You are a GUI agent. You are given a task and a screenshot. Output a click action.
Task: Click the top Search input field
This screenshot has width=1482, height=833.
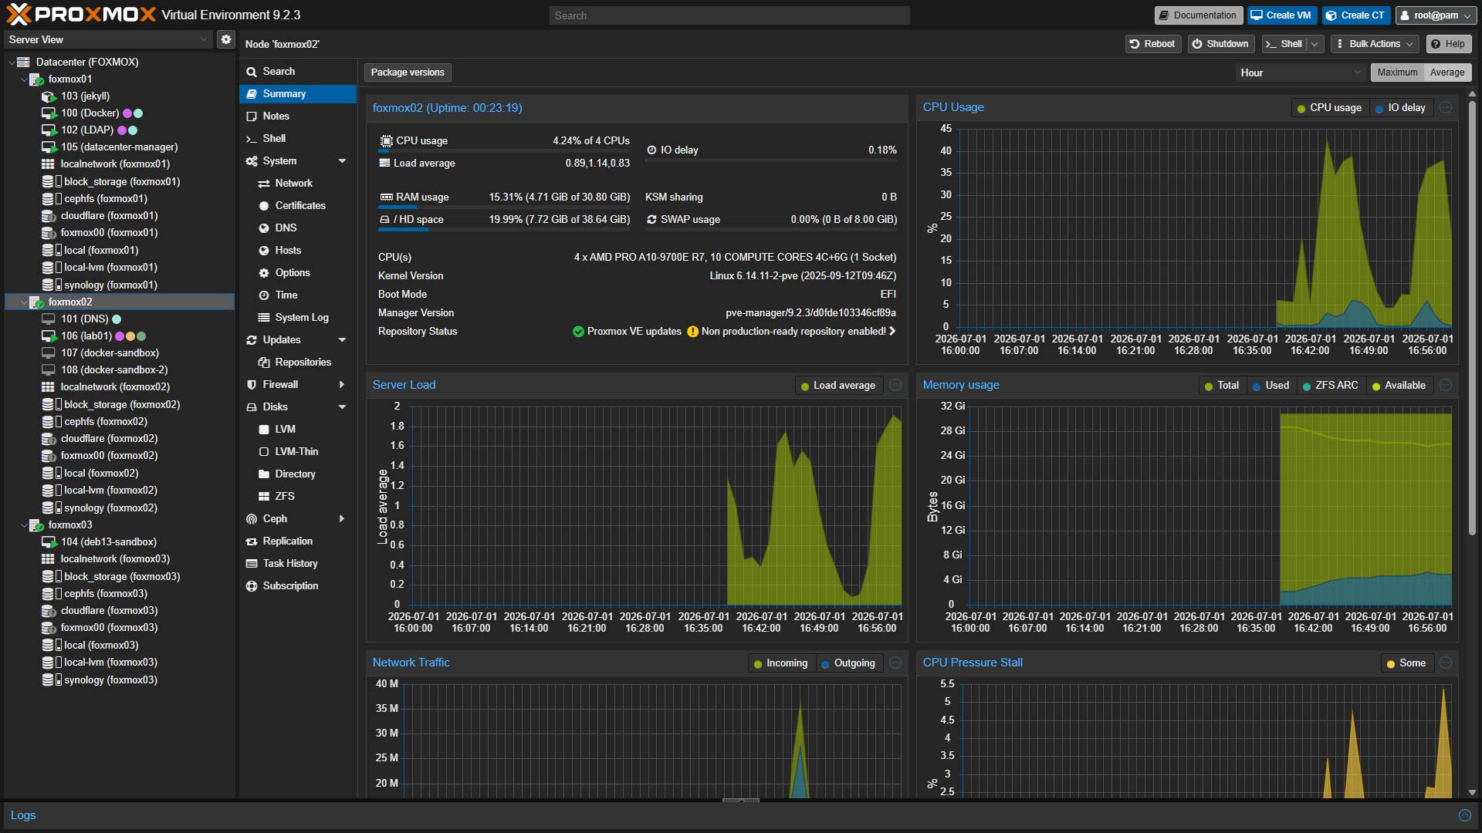pyautogui.click(x=729, y=15)
